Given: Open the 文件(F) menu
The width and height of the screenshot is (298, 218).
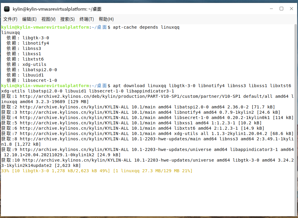Looking at the screenshot, I should (10, 19).
